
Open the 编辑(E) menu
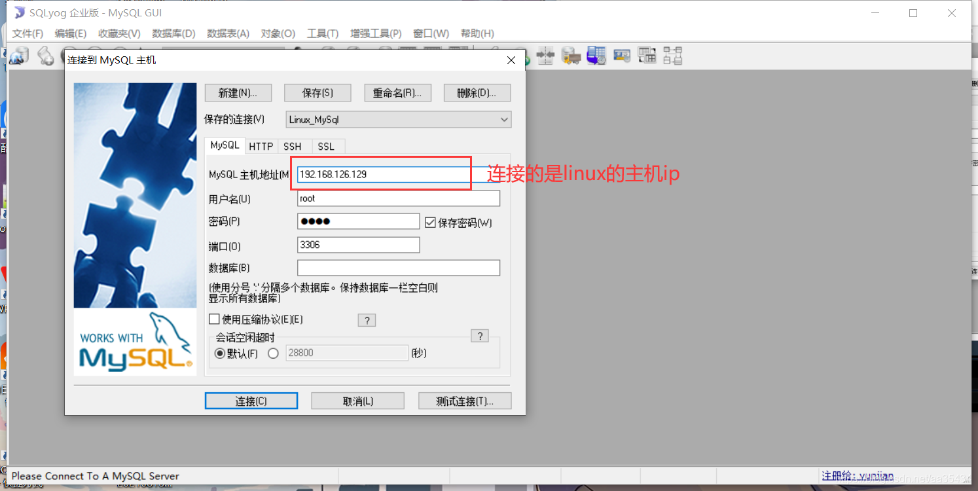[71, 33]
